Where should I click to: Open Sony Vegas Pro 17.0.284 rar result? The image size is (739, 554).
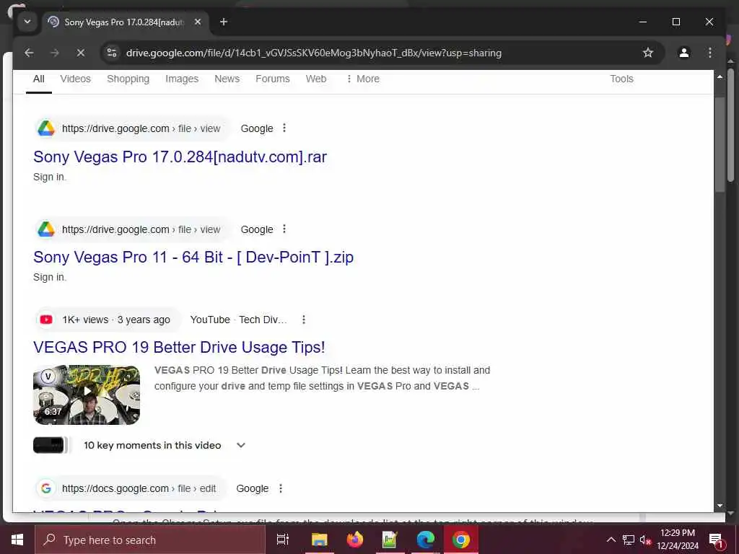180,157
